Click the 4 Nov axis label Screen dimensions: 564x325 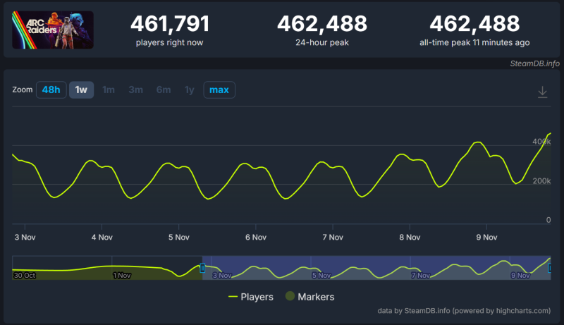click(102, 238)
